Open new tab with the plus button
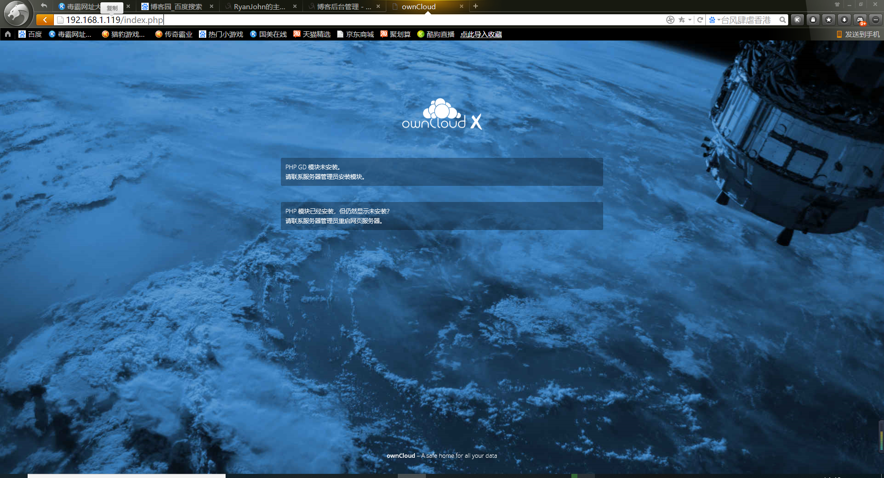 [x=476, y=6]
